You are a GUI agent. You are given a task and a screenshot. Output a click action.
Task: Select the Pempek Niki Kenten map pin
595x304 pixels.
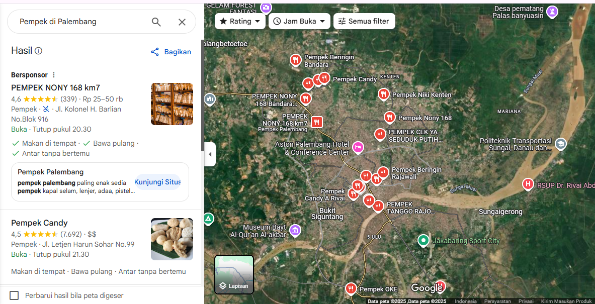click(384, 94)
